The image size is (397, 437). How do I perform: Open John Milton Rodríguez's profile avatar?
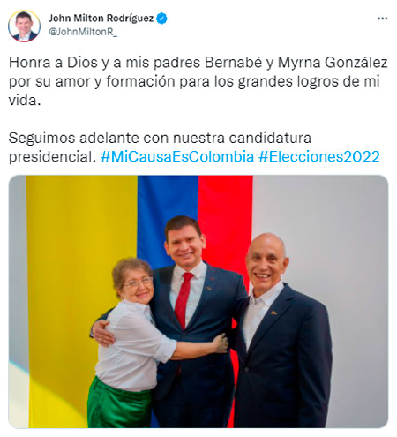(24, 26)
